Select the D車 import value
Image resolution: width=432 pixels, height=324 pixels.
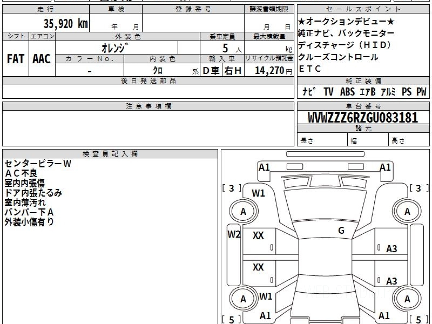(x=211, y=70)
